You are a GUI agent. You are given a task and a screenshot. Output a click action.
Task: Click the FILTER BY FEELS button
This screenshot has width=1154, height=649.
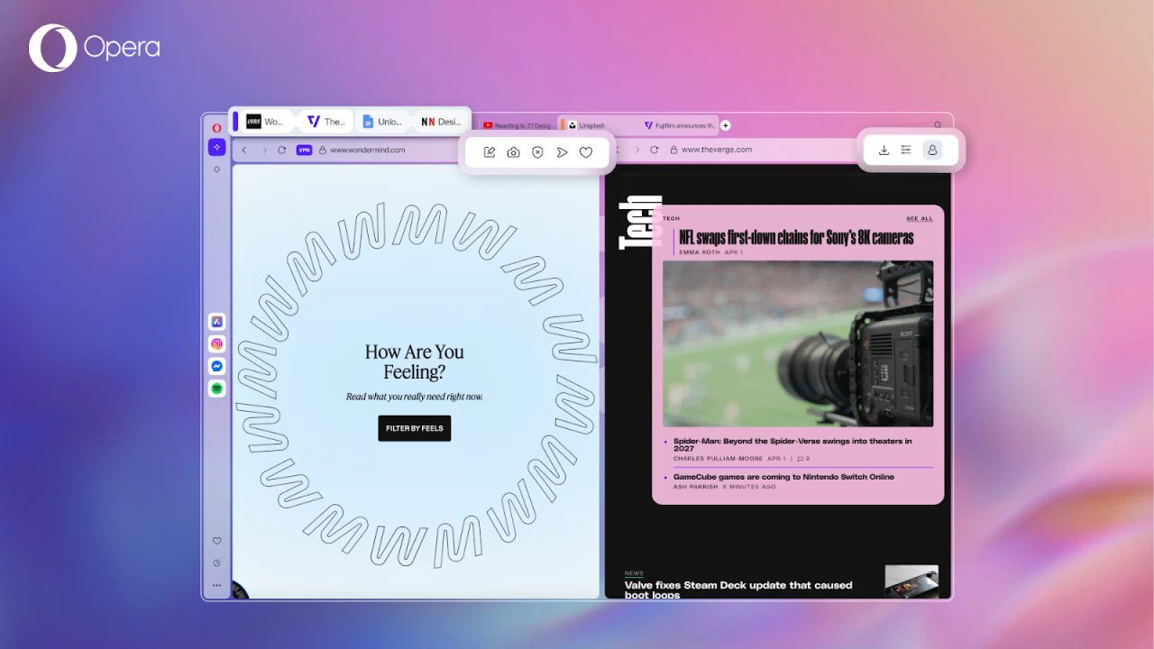414,428
